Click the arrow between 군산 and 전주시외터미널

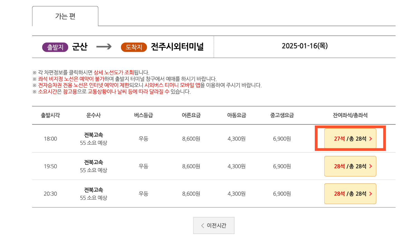tap(104, 47)
